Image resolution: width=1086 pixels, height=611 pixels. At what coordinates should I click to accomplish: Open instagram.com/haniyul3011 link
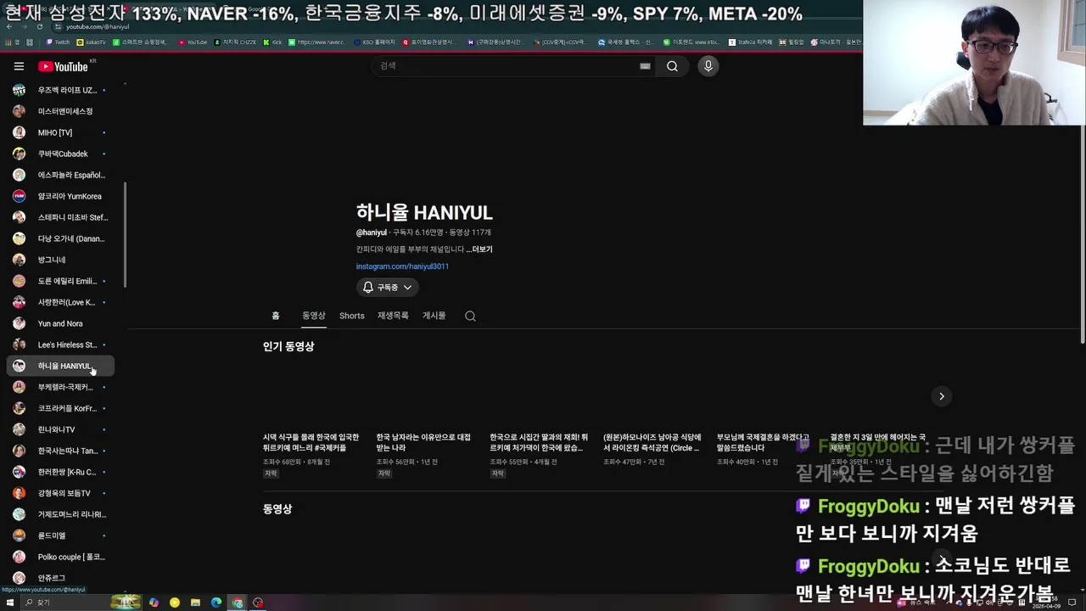click(x=402, y=266)
